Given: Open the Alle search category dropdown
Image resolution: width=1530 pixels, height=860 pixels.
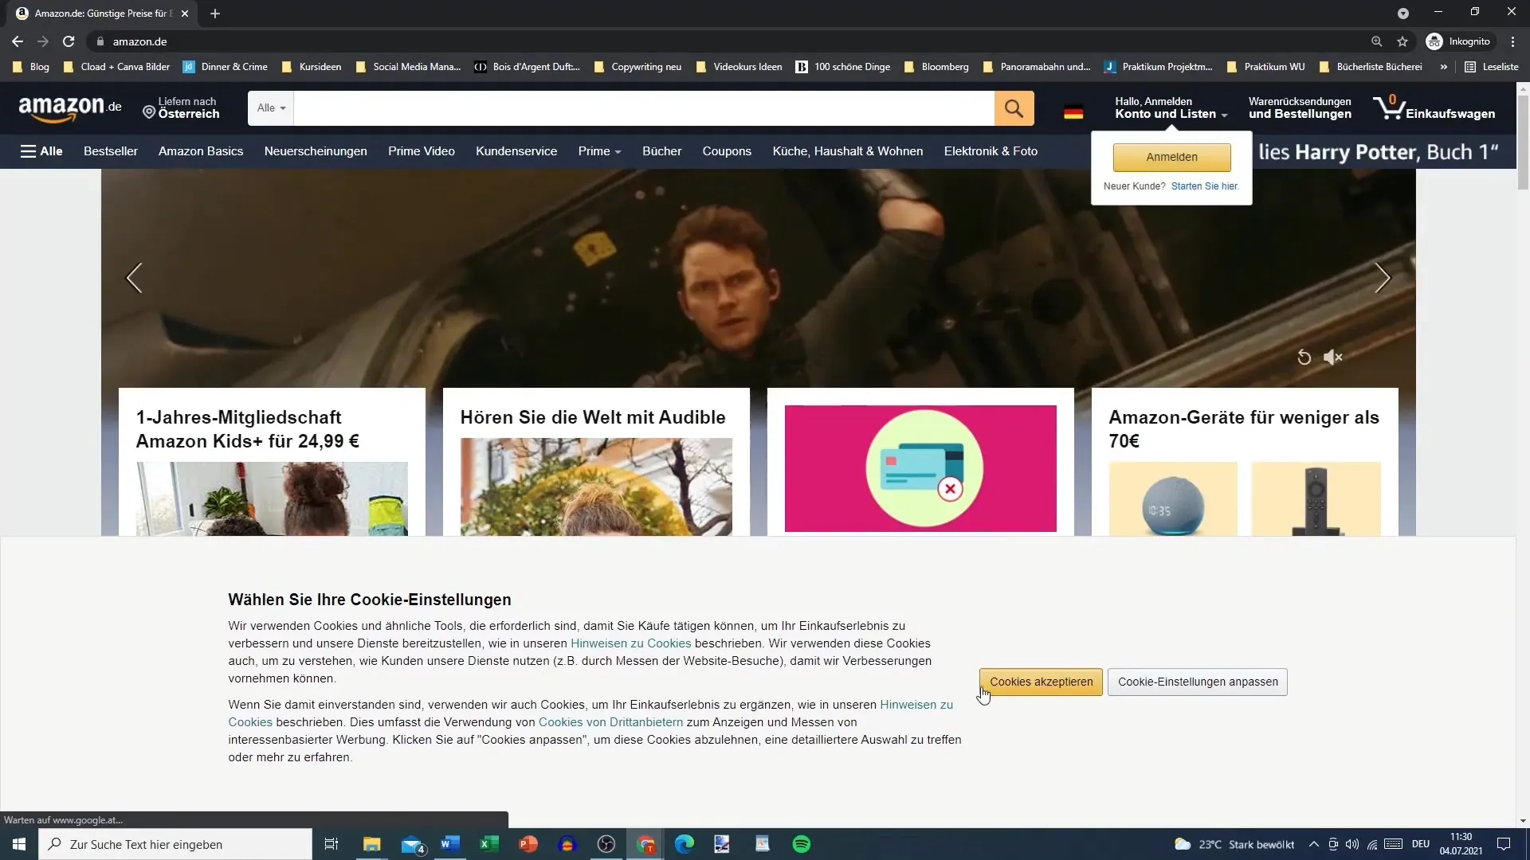Looking at the screenshot, I should pos(271,108).
